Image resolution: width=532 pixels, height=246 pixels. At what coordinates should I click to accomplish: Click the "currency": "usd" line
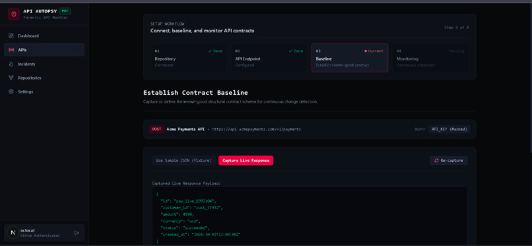click(180, 221)
